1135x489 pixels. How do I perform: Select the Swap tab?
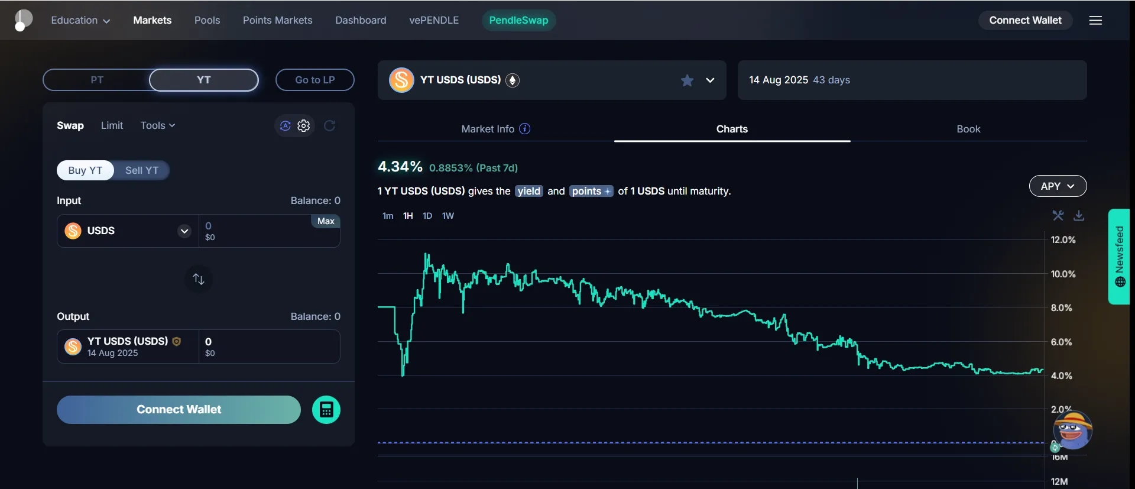pos(70,125)
